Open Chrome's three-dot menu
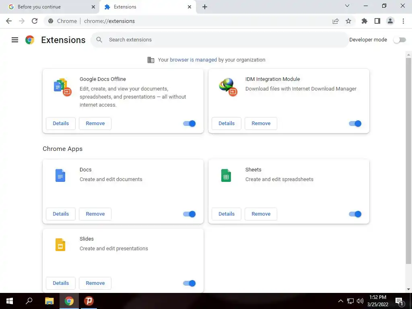 coord(403,21)
